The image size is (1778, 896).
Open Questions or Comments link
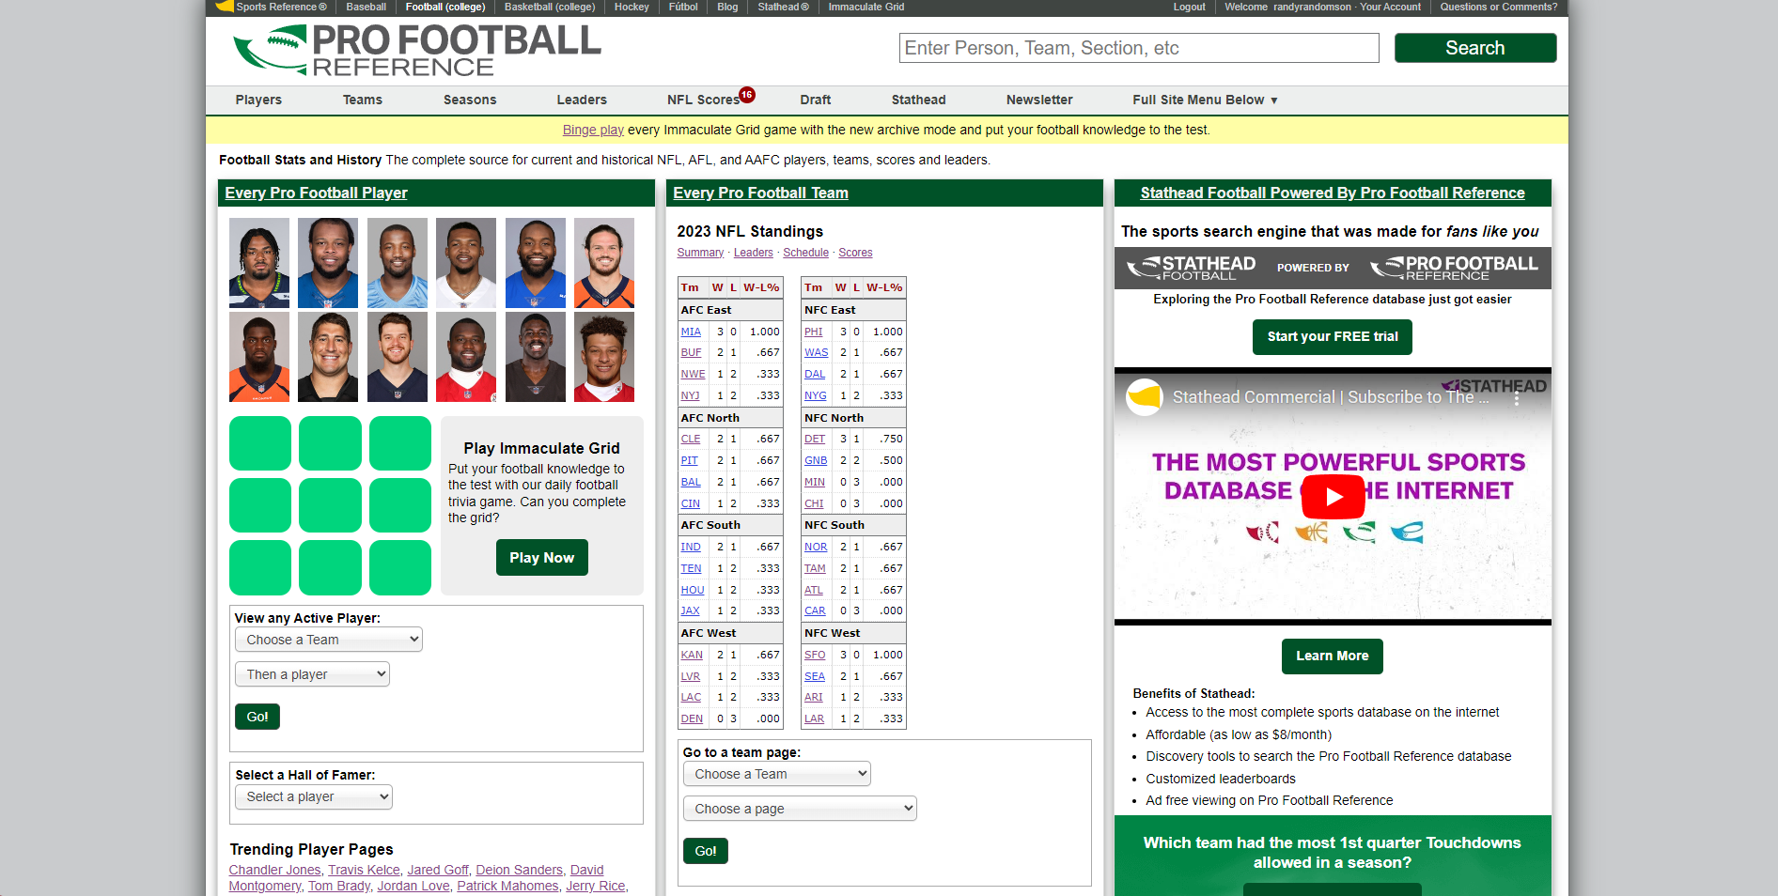point(1498,7)
